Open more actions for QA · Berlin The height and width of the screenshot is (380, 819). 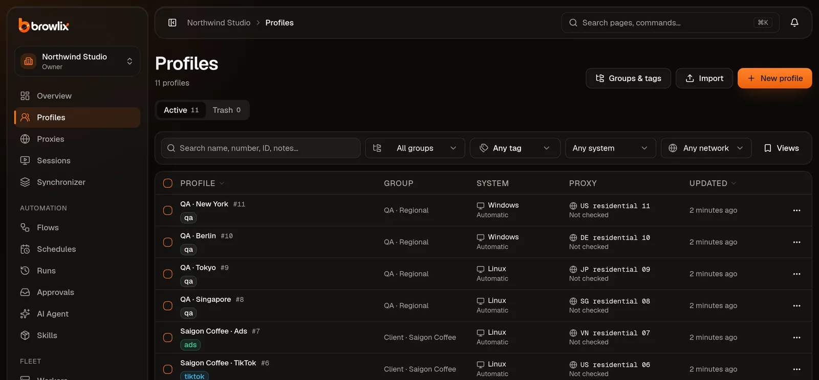tap(796, 242)
